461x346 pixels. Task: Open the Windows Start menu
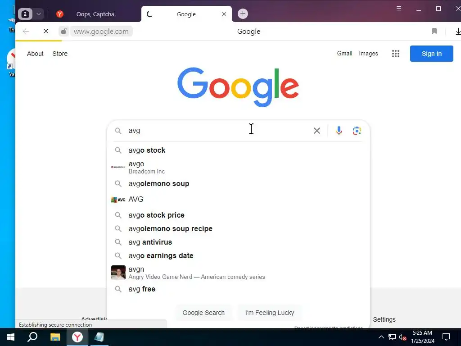click(11, 337)
